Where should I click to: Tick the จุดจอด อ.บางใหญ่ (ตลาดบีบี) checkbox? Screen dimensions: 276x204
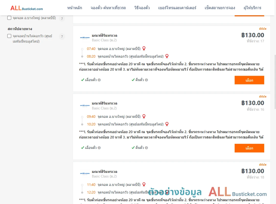tap(9, 18)
